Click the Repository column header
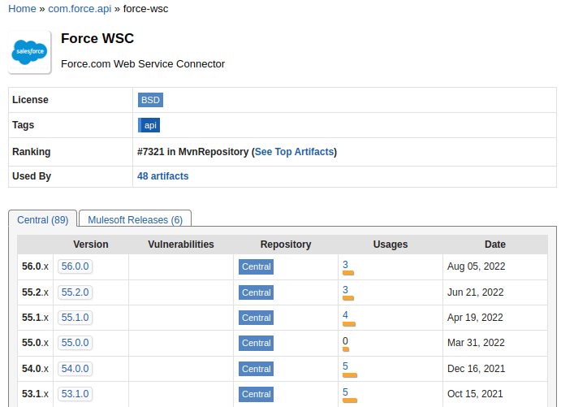The image size is (561, 407). click(x=286, y=245)
